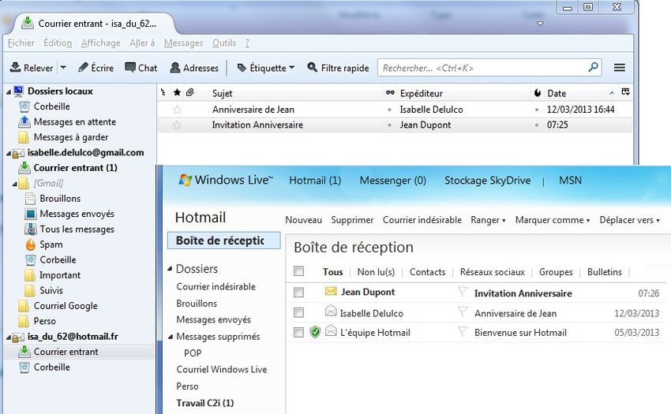This screenshot has height=414, width=671.
Task: Open Anniversaire de Jean in Thunderbird list
Action: [253, 110]
